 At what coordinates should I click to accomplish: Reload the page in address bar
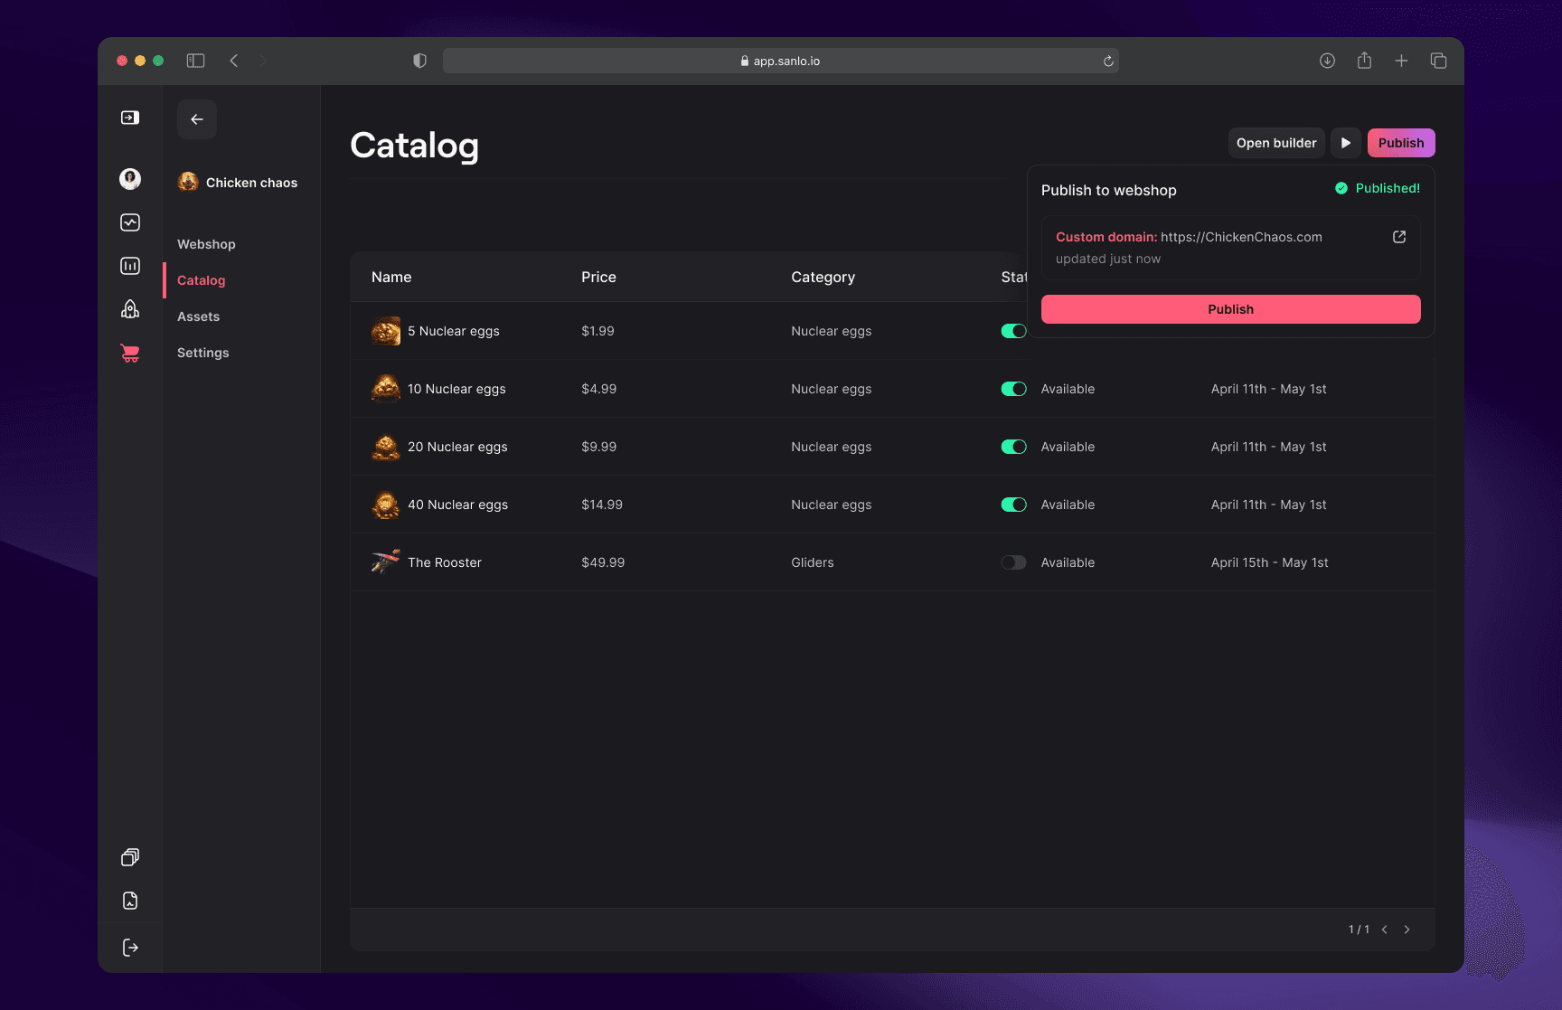pyautogui.click(x=1108, y=61)
